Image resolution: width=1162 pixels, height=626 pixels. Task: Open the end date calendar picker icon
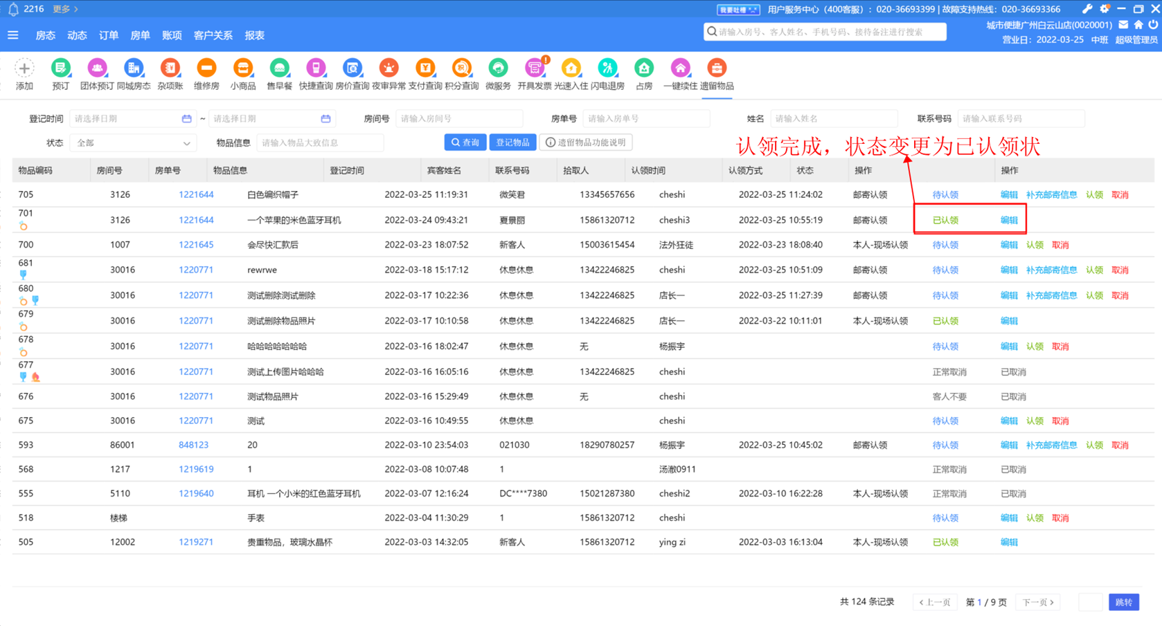tap(325, 119)
